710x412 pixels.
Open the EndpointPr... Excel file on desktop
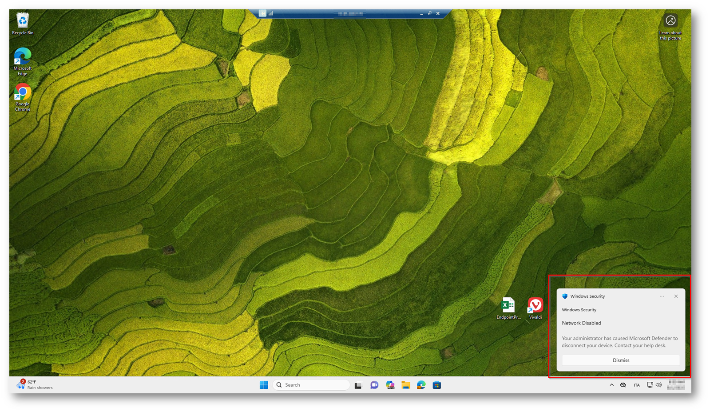click(x=508, y=306)
